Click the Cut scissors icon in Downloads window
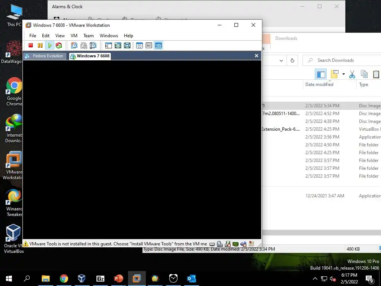This screenshot has height=286, width=381. click(x=352, y=74)
